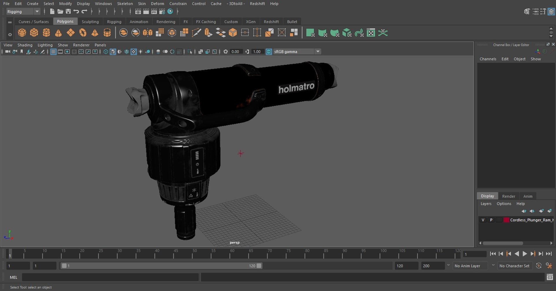Click the Open Scene folder icon

pyautogui.click(x=60, y=12)
